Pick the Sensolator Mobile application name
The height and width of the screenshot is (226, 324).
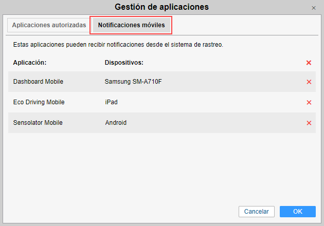pyautogui.click(x=38, y=123)
